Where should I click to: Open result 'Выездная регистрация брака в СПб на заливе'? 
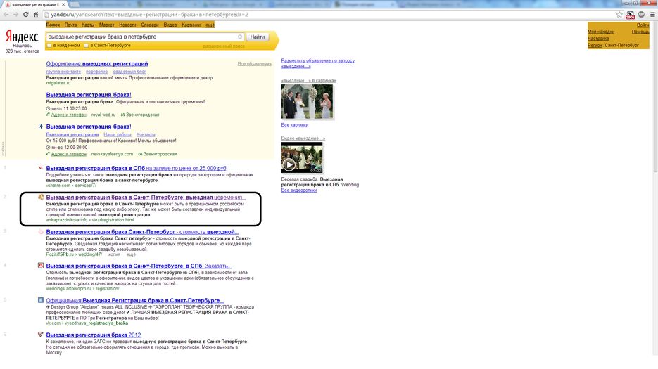tap(136, 168)
